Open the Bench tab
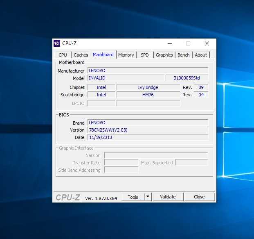Image resolution: width=254 pixels, height=239 pixels. click(x=184, y=55)
